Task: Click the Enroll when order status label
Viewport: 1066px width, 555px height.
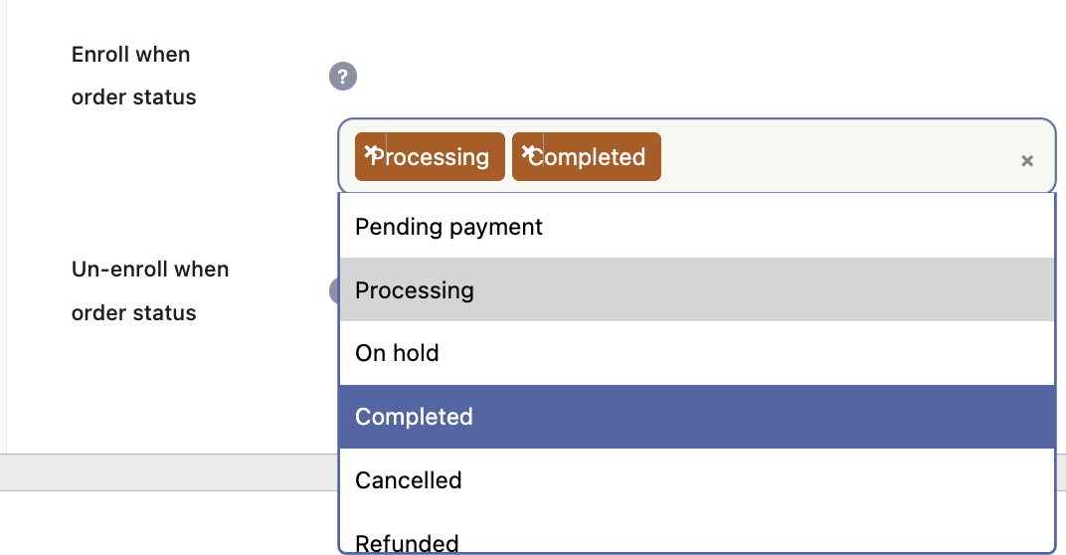Action: click(134, 76)
